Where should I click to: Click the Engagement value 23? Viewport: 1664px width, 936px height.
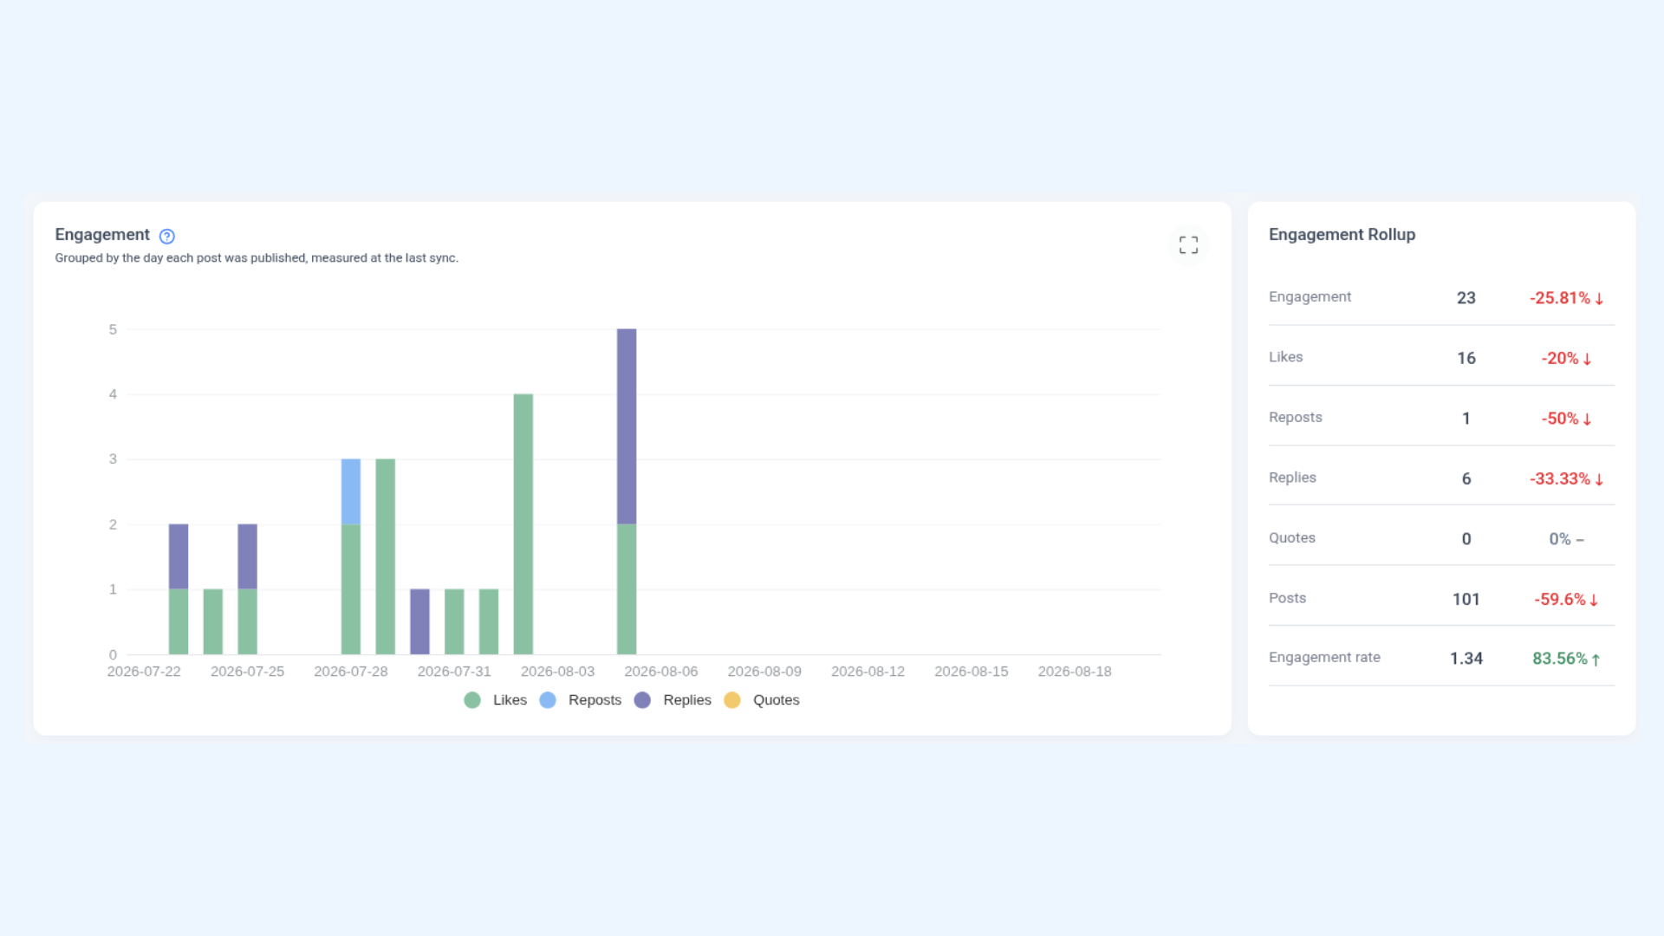[x=1466, y=298]
